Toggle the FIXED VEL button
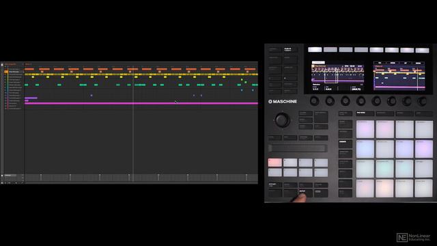The image size is (437, 246). coord(346,113)
